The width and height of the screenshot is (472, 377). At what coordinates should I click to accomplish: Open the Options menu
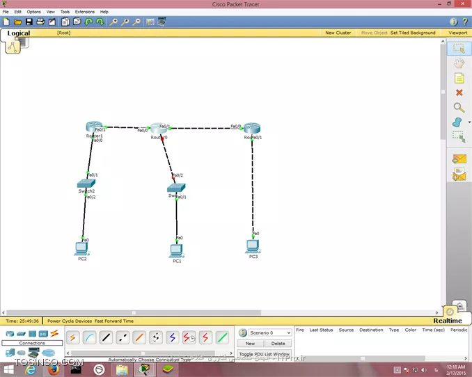pyautogui.click(x=33, y=12)
